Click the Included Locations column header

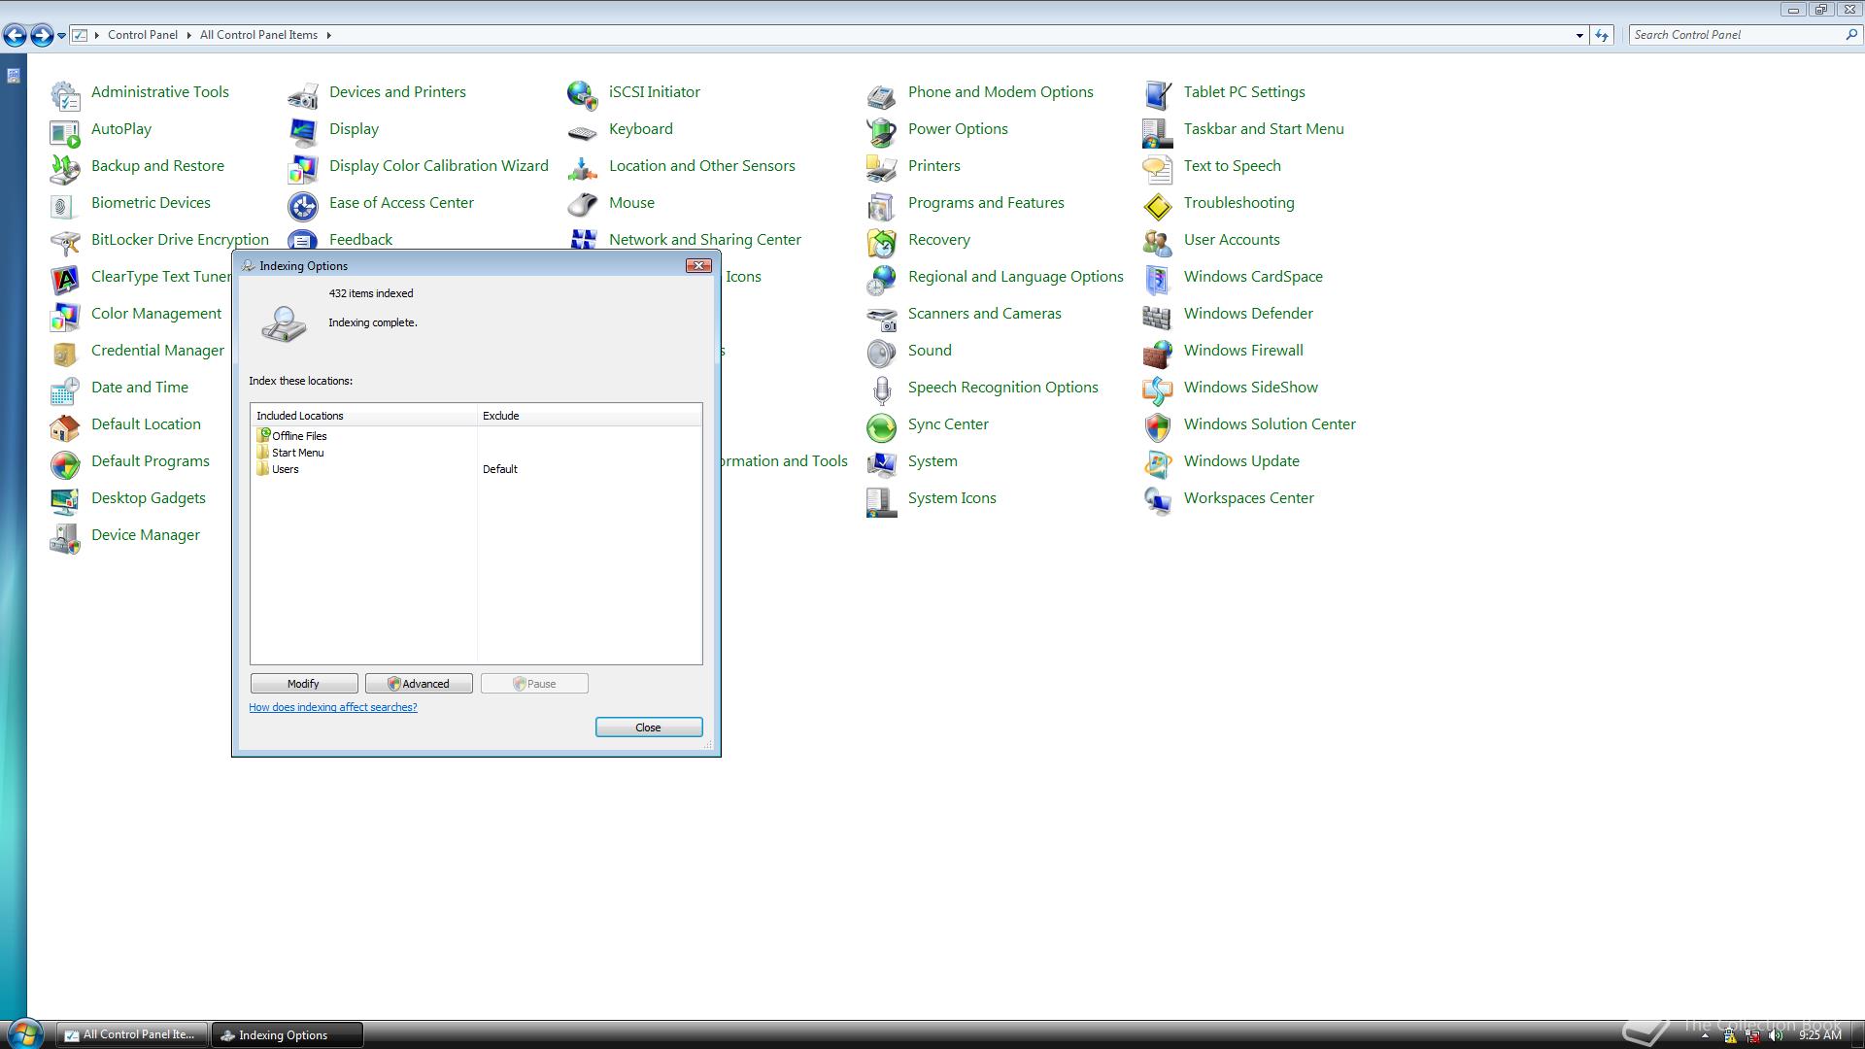[x=363, y=416]
